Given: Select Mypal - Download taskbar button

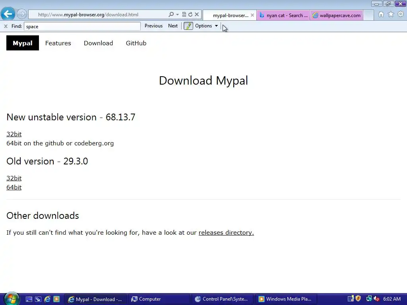Looking at the screenshot, I should pos(95,299).
